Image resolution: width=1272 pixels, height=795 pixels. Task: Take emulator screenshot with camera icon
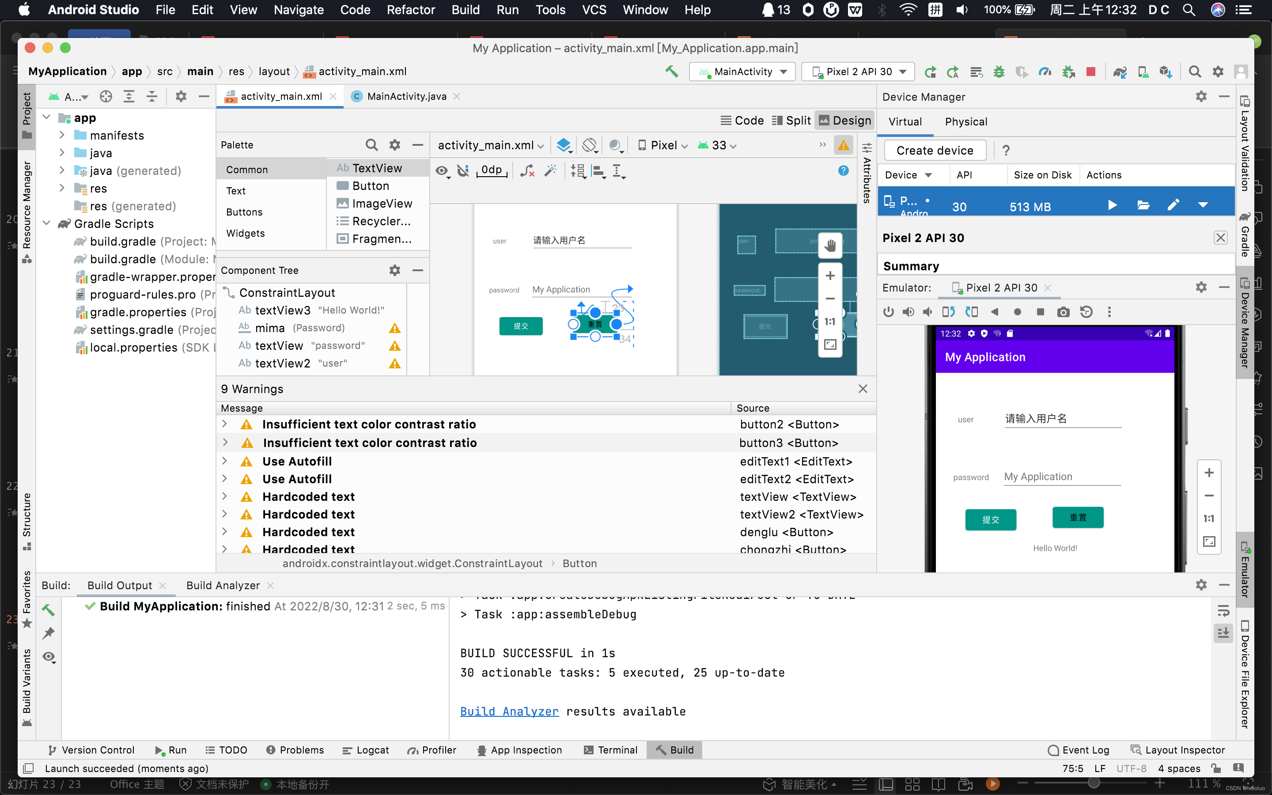click(x=1063, y=312)
